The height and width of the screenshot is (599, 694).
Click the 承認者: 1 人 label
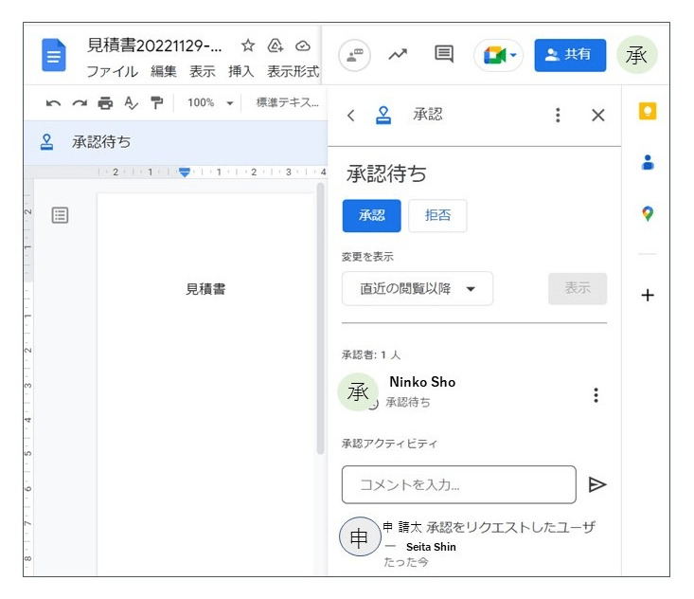pyautogui.click(x=371, y=354)
